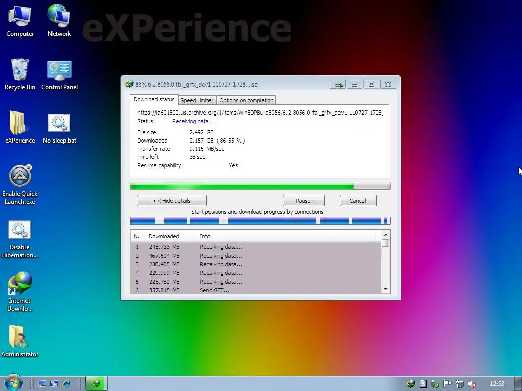The width and height of the screenshot is (522, 391).
Task: Open the Control Panel desktop icon
Action: [60, 74]
